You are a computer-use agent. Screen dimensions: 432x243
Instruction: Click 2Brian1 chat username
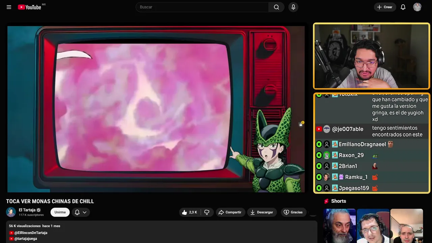pos(348,166)
